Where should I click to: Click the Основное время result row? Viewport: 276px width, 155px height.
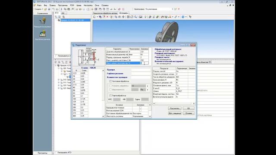coord(174,85)
